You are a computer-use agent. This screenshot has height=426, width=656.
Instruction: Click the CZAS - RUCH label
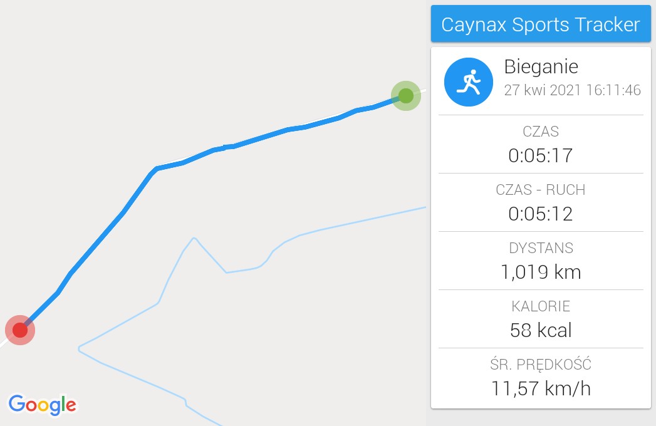pos(541,190)
